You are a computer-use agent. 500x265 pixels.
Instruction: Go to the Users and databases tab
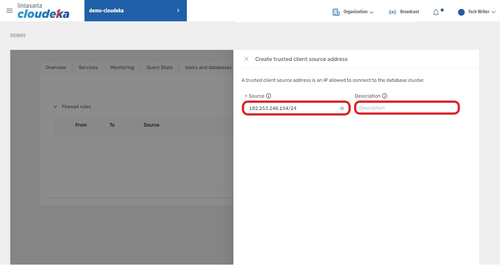208,68
